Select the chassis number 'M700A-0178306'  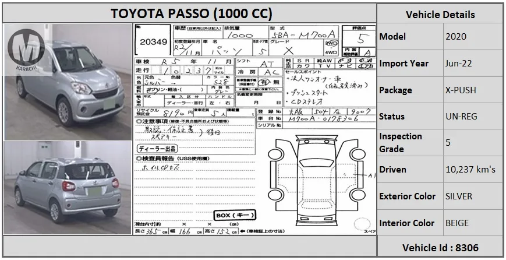tap(324, 119)
